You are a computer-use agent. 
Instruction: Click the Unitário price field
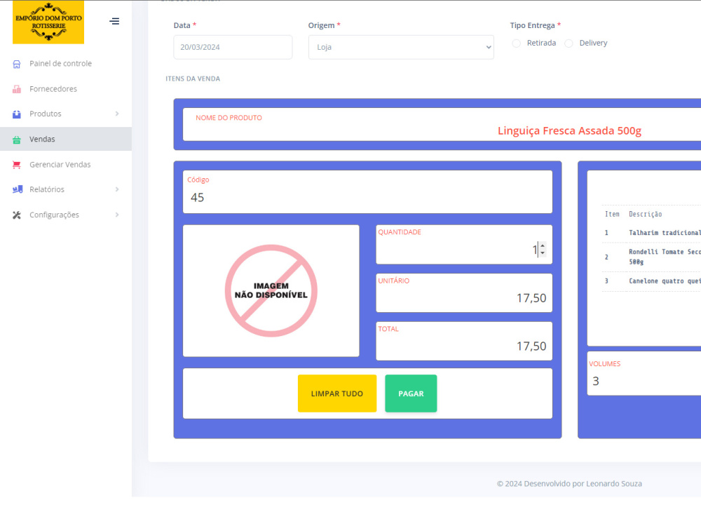(464, 293)
